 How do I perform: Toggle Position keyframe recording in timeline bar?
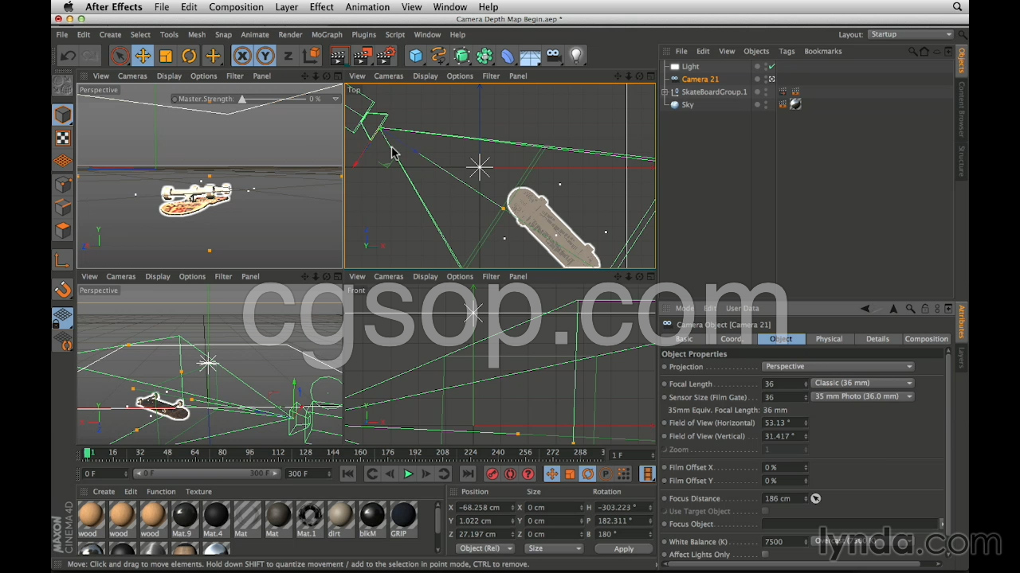pos(551,474)
